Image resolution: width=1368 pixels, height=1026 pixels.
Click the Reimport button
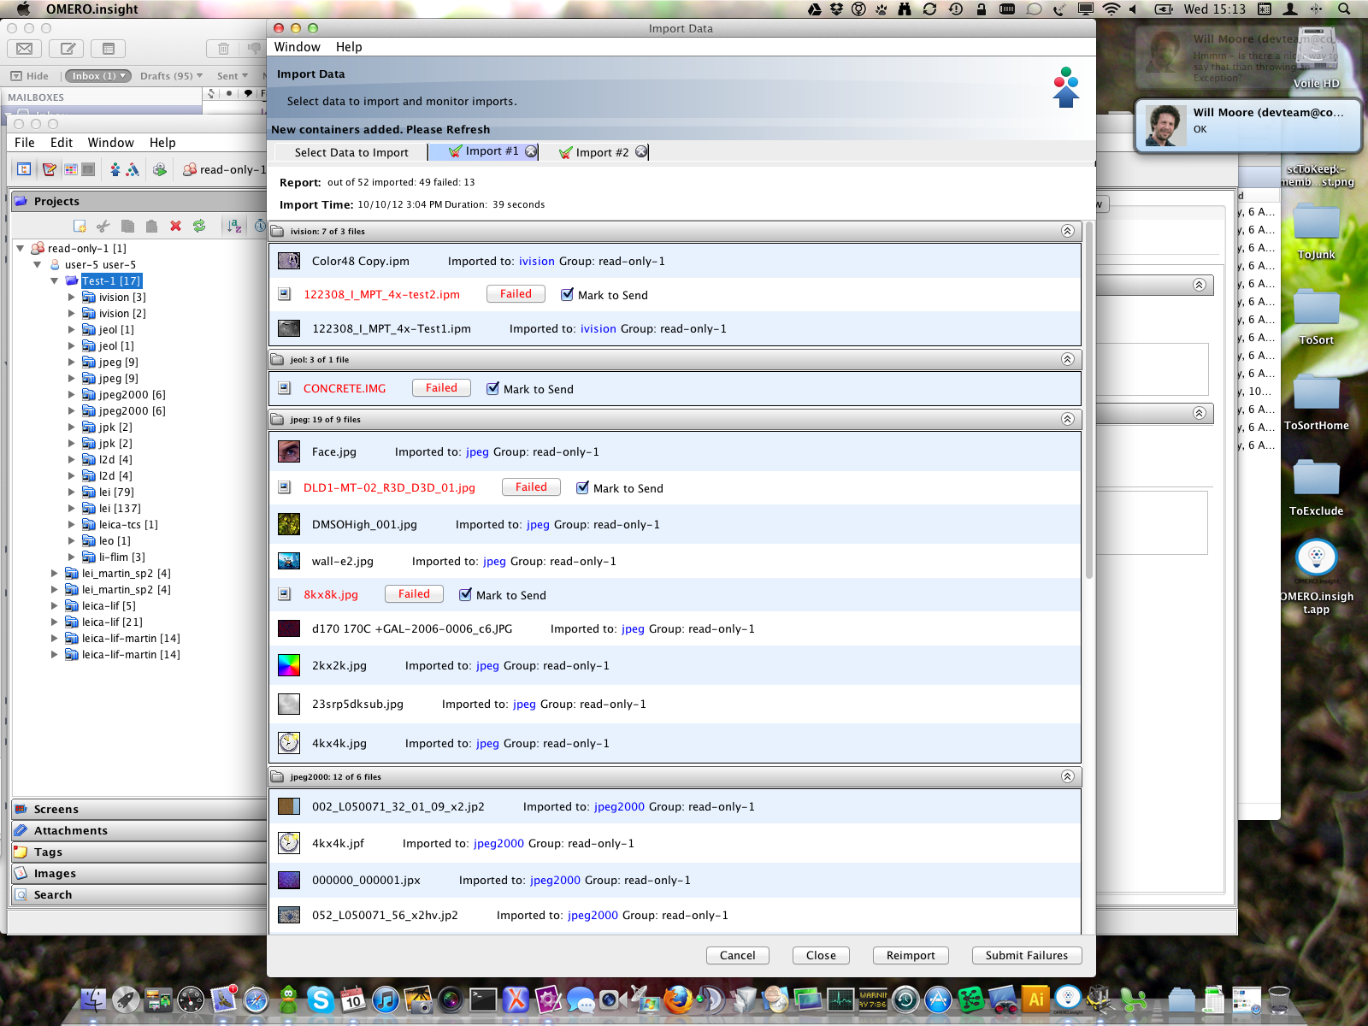click(x=911, y=955)
